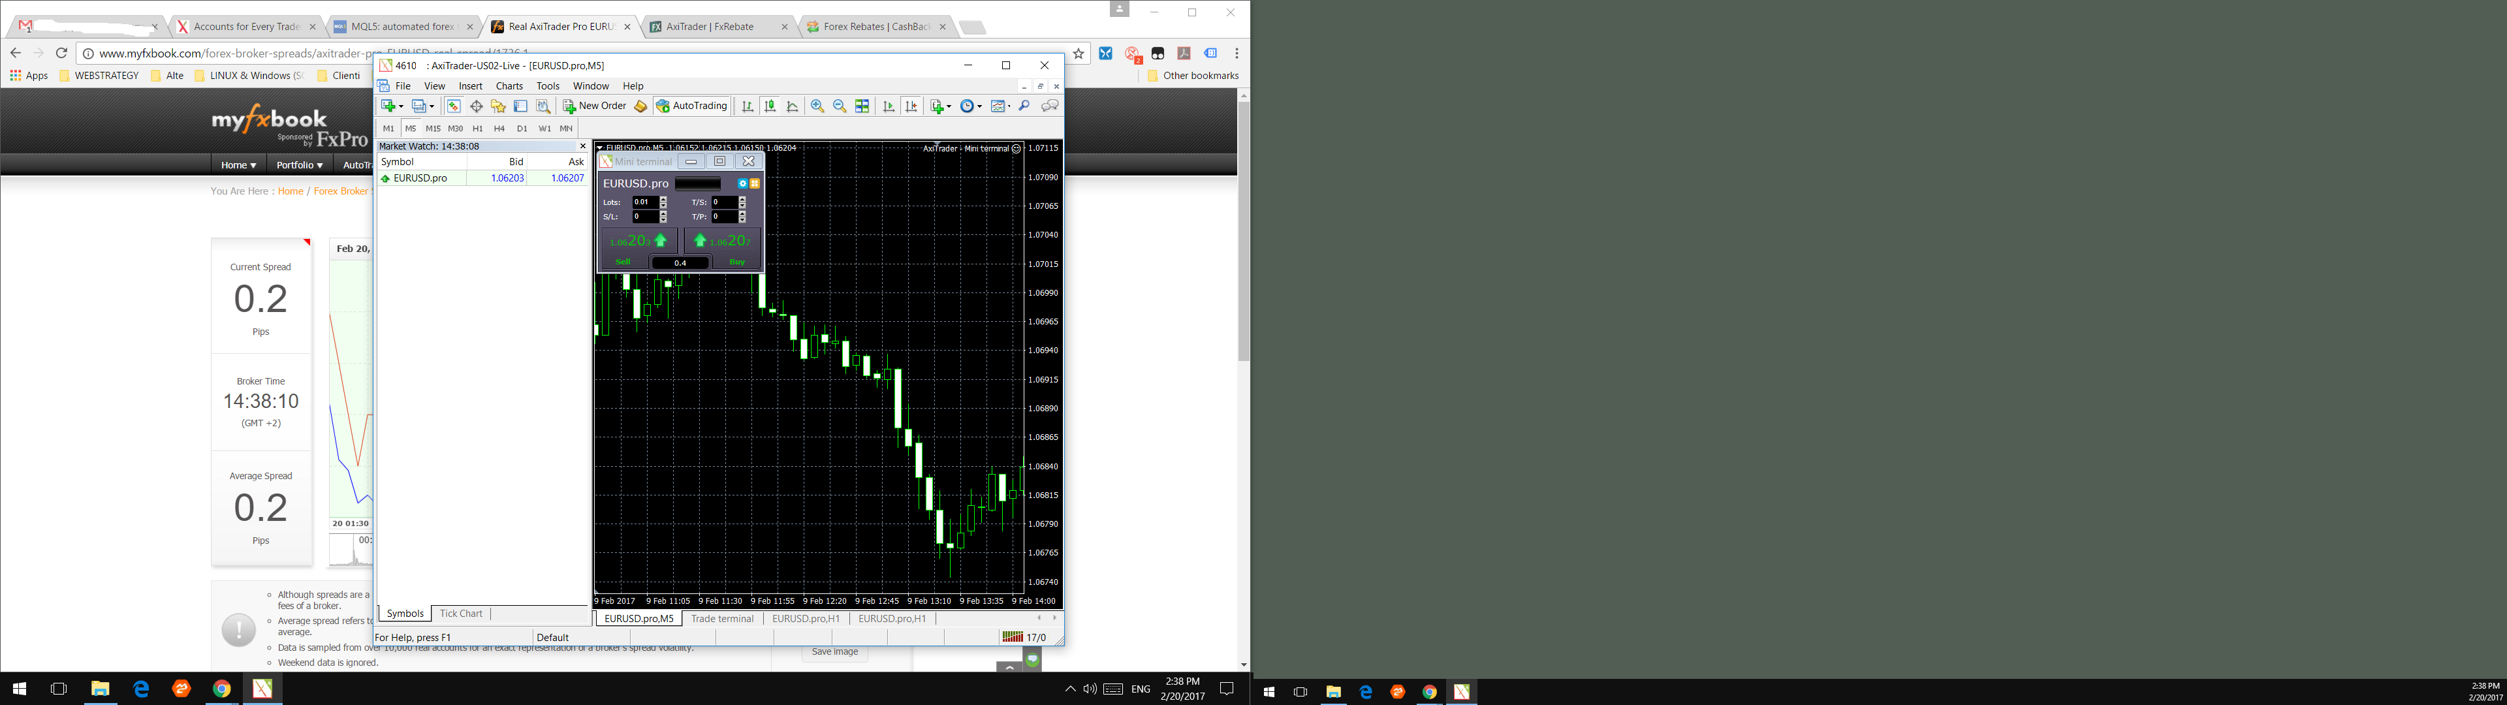This screenshot has height=705, width=2507.
Task: Increase Lots value with up arrow
Action: tap(664, 200)
